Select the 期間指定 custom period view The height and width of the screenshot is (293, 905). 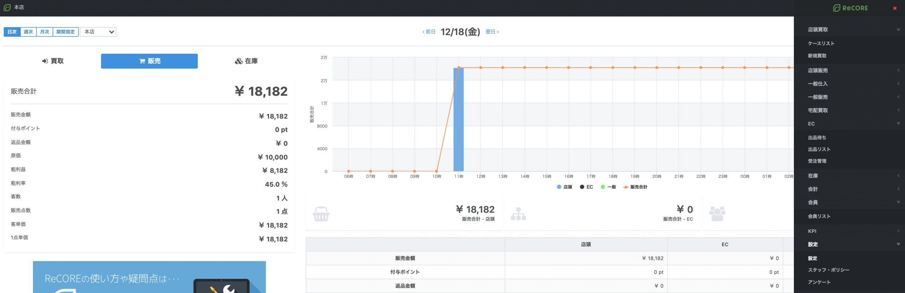[x=65, y=32]
